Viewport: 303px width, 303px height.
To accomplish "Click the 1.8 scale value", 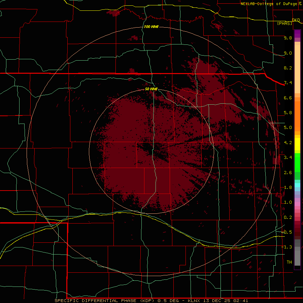I will click(x=288, y=188).
